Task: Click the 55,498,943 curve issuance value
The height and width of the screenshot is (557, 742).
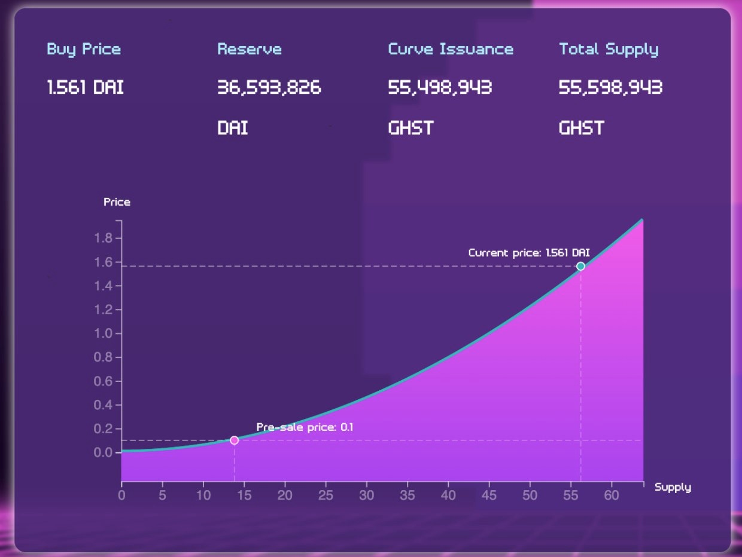Action: pyautogui.click(x=440, y=88)
